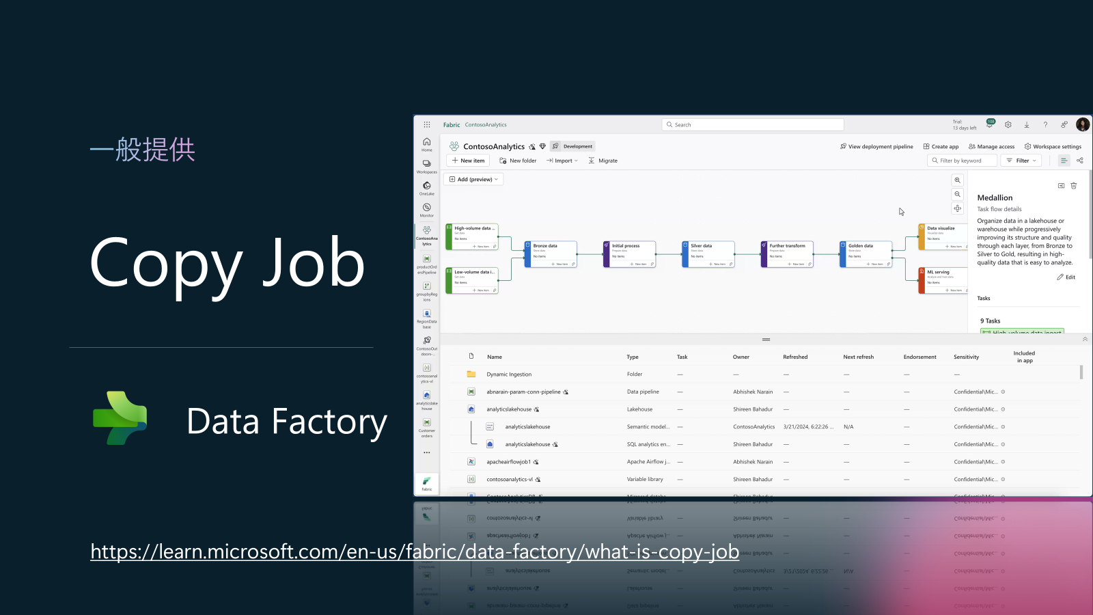This screenshot has width=1093, height=615.
Task: Open analyticslakehouse in the left nav
Action: tap(427, 400)
